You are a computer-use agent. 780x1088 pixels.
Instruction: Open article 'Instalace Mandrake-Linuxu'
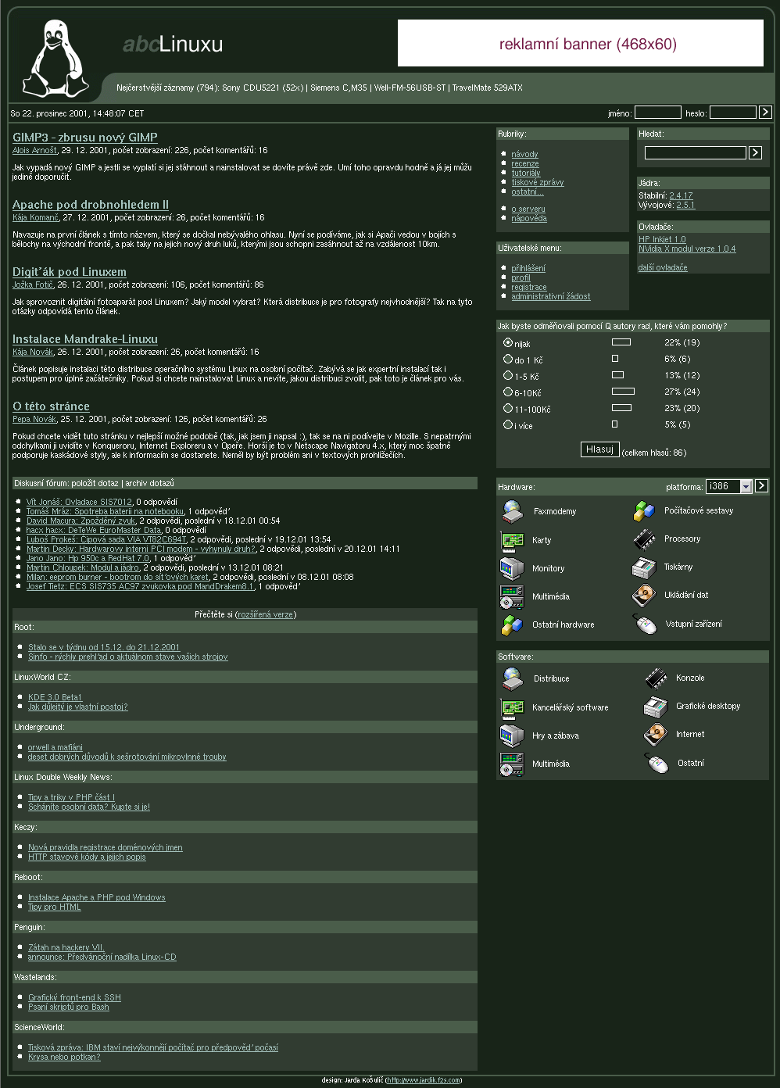point(85,339)
